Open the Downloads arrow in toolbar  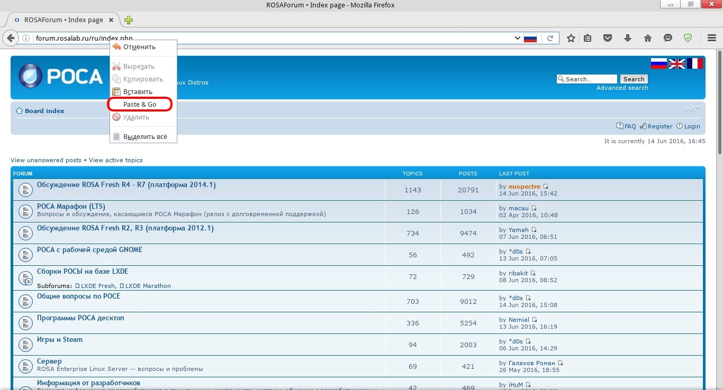(628, 38)
